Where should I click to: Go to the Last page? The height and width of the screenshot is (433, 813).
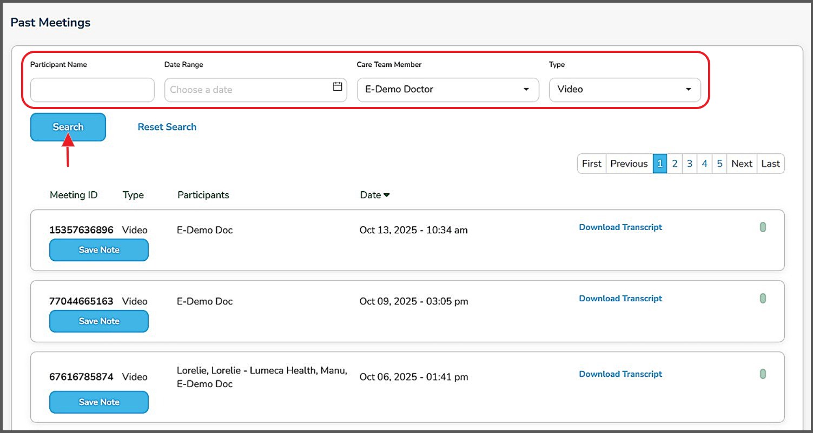(770, 164)
